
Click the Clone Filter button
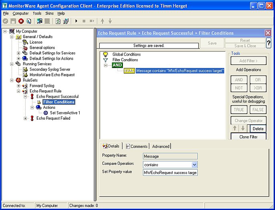coord(249,136)
